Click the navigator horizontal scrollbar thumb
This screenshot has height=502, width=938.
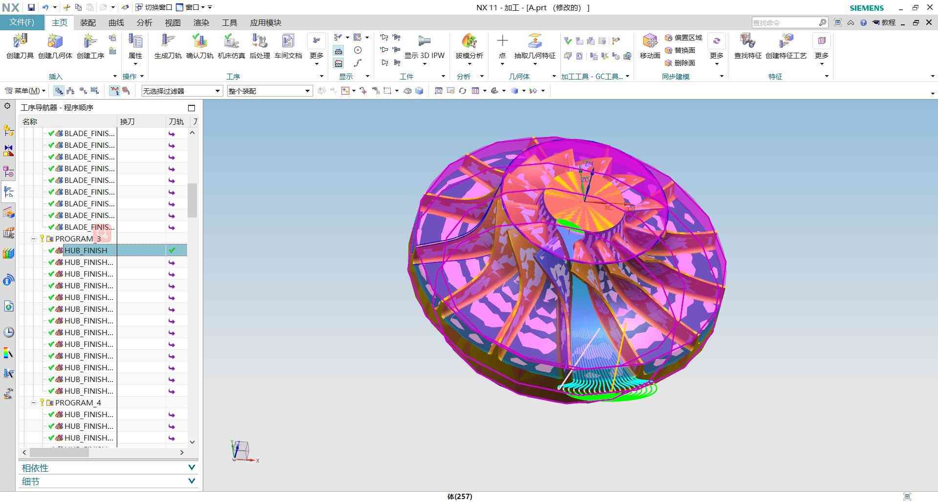(x=59, y=453)
